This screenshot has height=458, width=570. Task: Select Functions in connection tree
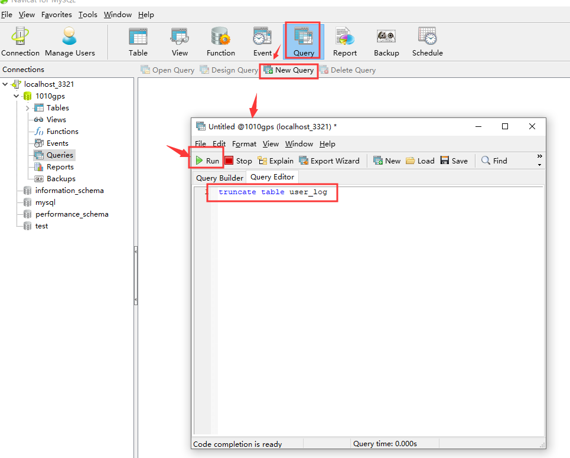tap(63, 132)
